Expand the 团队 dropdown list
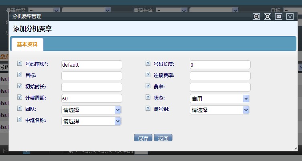The width and height of the screenshot is (302, 161). tap(91, 110)
